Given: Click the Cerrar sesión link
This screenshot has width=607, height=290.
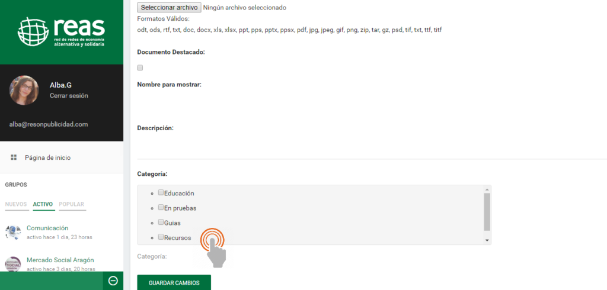Looking at the screenshot, I should (69, 95).
